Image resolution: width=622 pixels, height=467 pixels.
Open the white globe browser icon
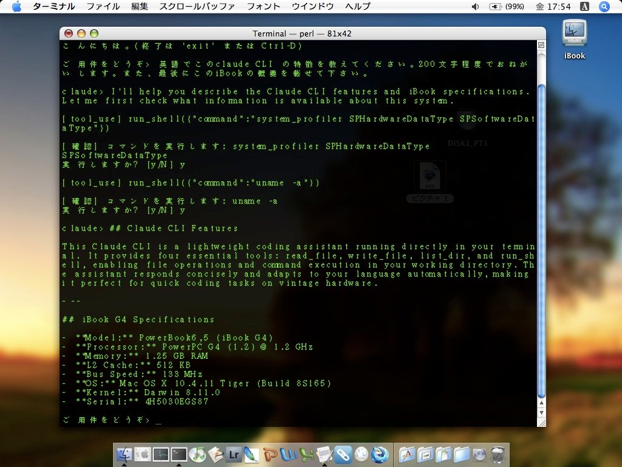[x=361, y=454]
